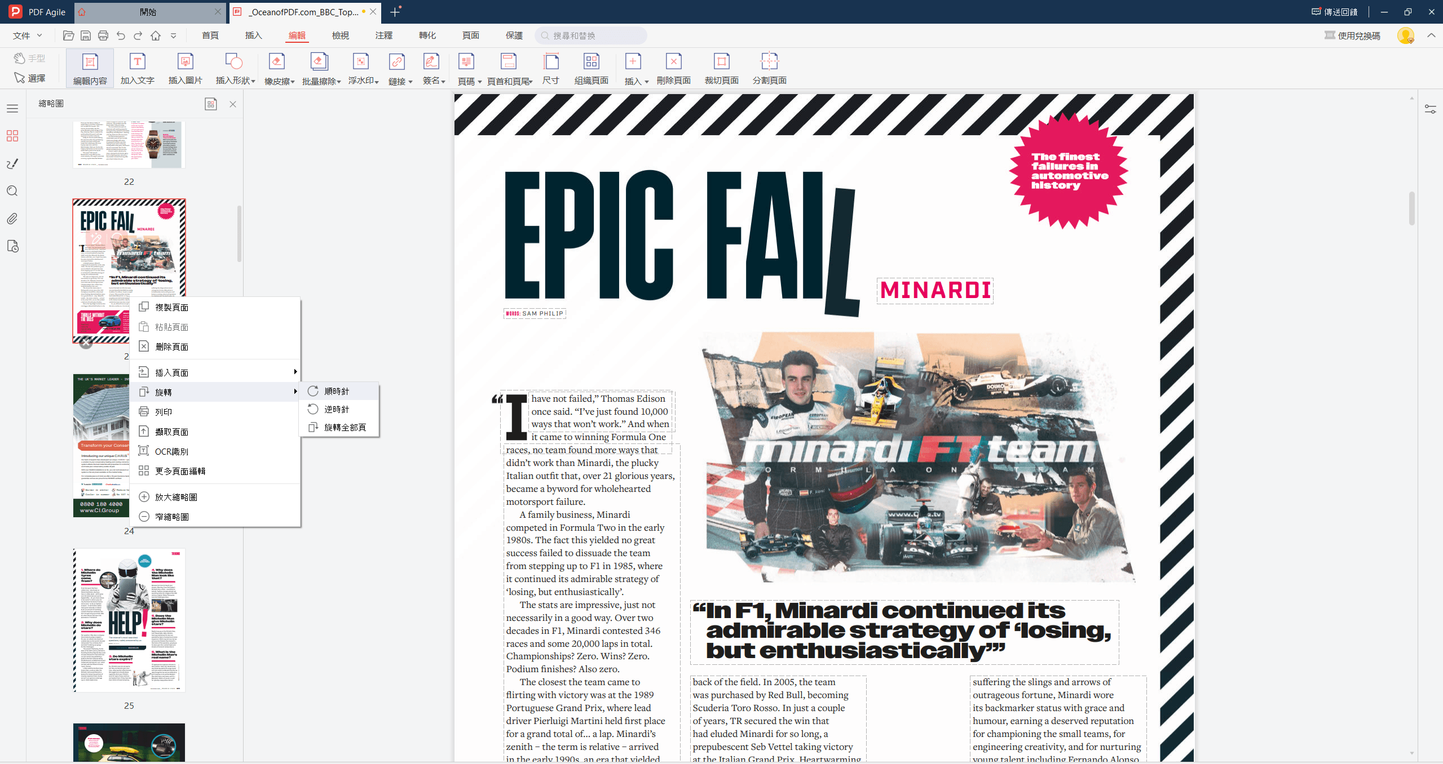Select the 編輯內容 edit content tool

90,69
